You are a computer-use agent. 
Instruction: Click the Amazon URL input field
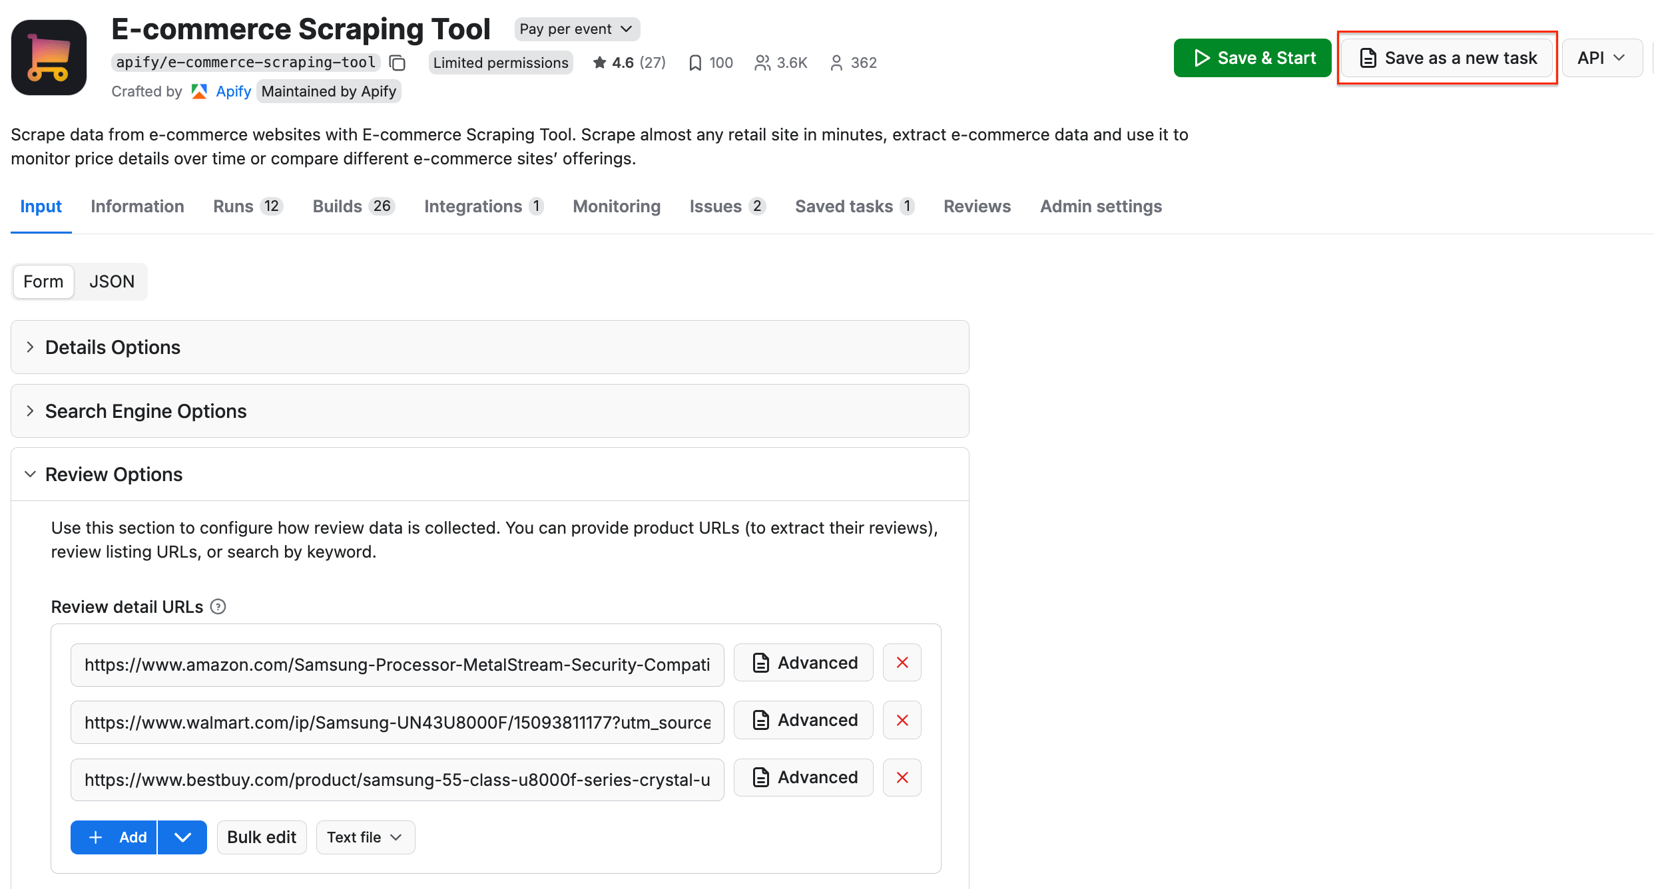397,664
